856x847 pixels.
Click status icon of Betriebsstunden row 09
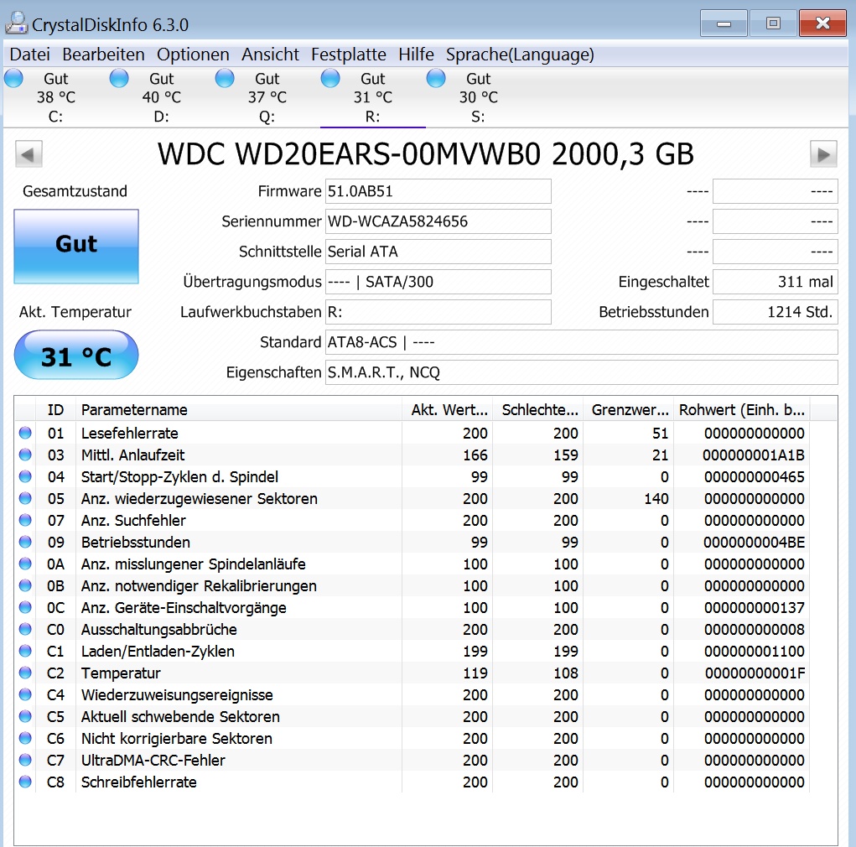pos(25,542)
